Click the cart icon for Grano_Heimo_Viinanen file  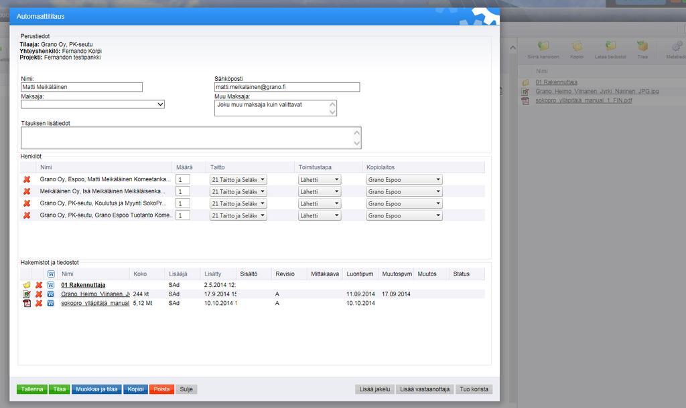[x=51, y=294]
